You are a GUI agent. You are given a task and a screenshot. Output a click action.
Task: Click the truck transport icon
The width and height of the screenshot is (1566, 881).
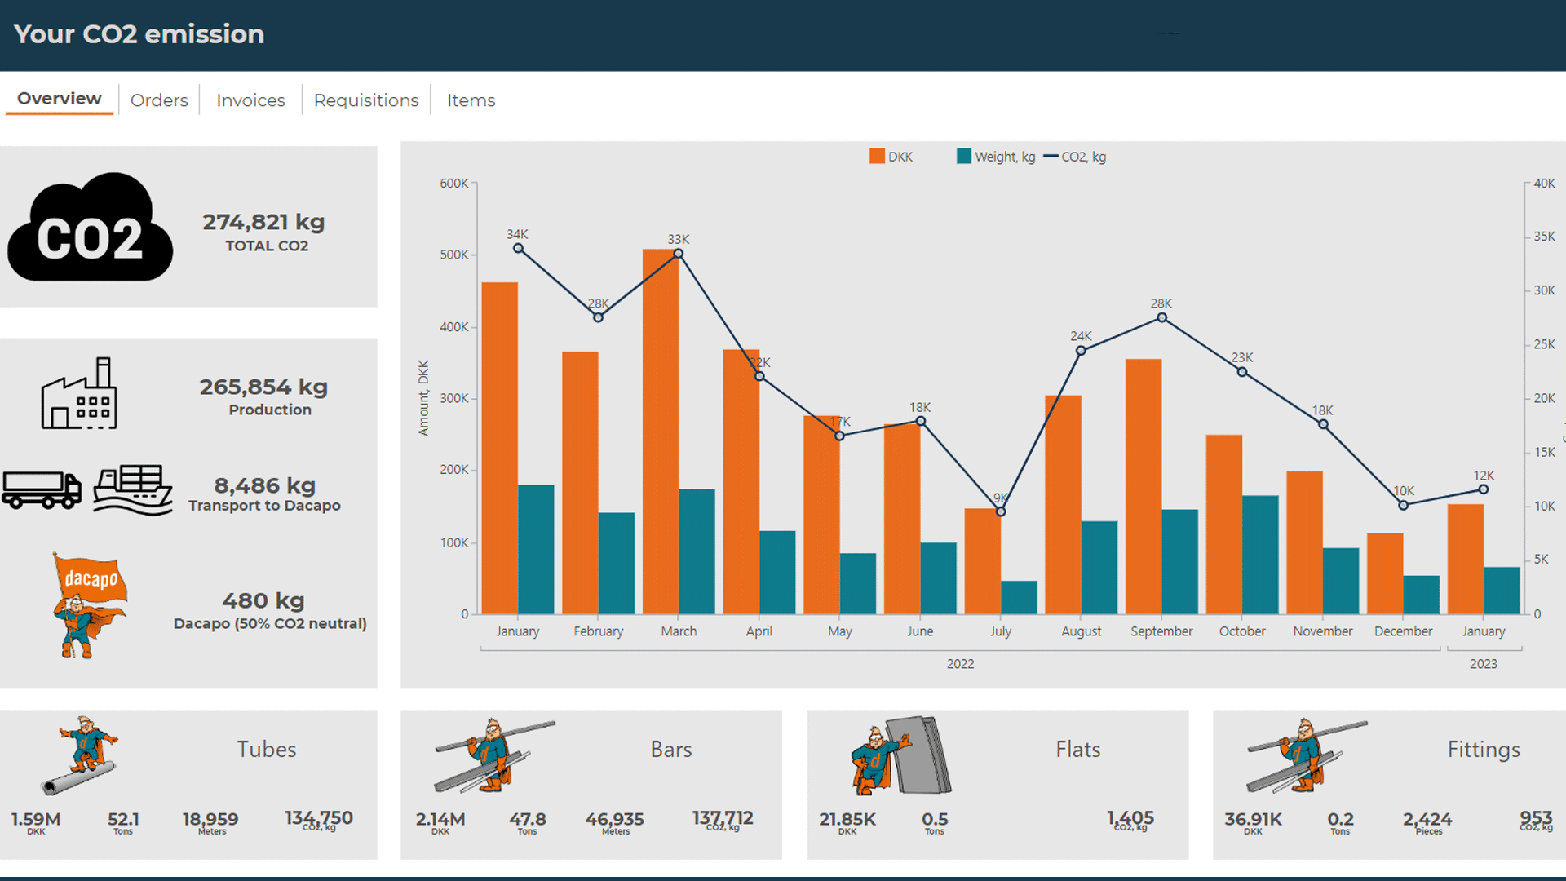[41, 489]
